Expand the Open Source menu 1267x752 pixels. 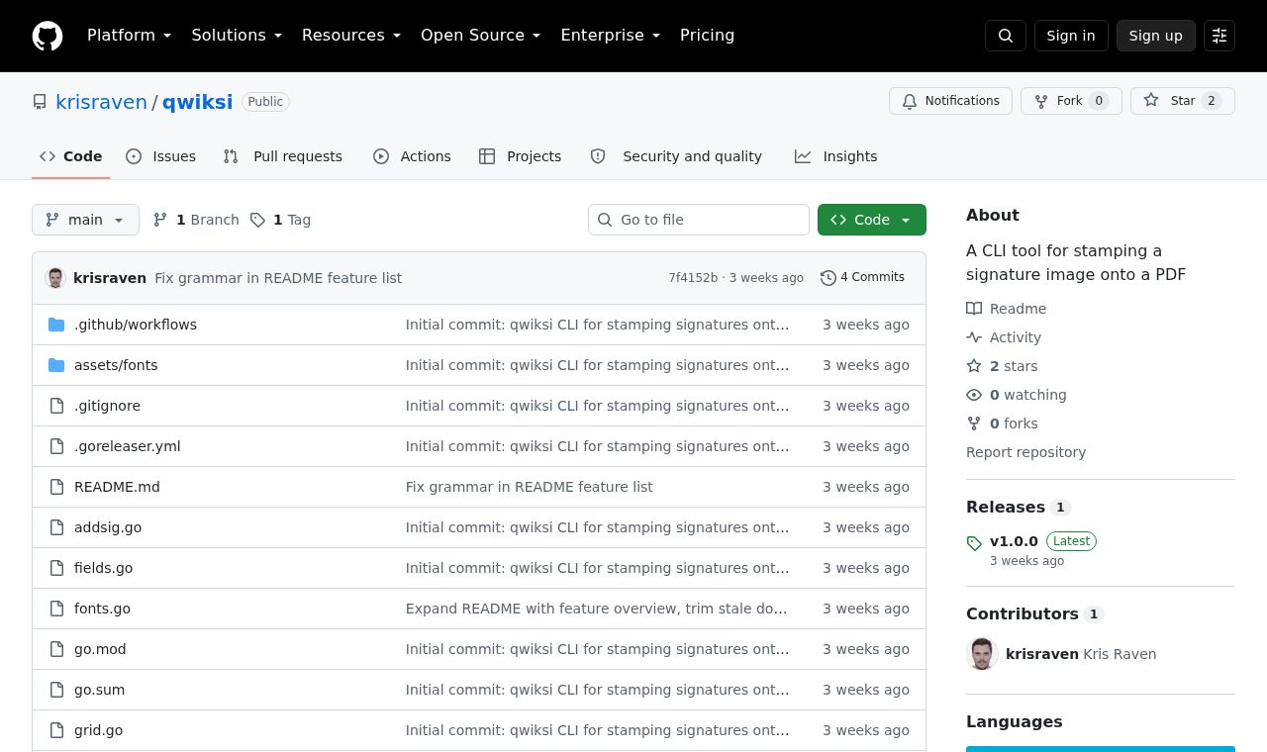pyautogui.click(x=480, y=36)
